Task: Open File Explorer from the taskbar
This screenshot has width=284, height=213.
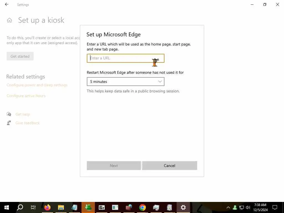Action: 61,207
